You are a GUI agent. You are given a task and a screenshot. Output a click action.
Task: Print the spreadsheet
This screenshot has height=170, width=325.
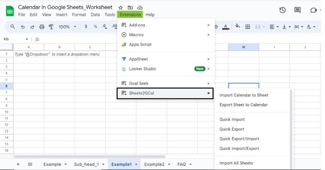point(42,27)
